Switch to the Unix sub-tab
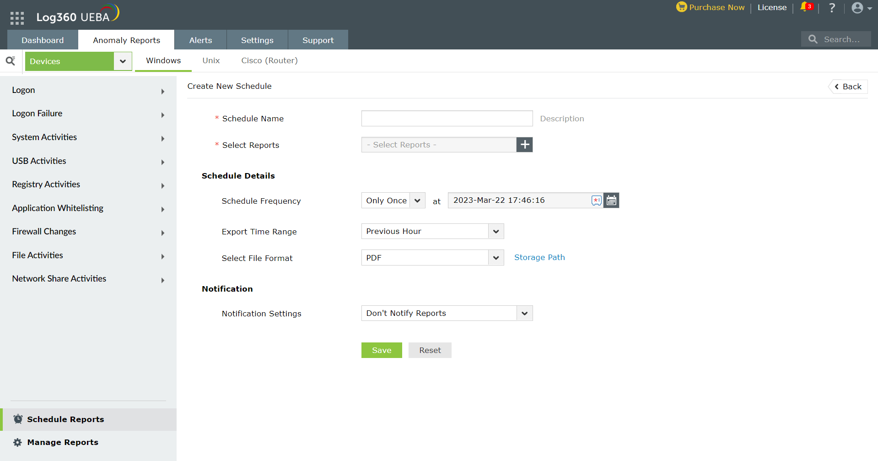878x461 pixels. click(211, 60)
